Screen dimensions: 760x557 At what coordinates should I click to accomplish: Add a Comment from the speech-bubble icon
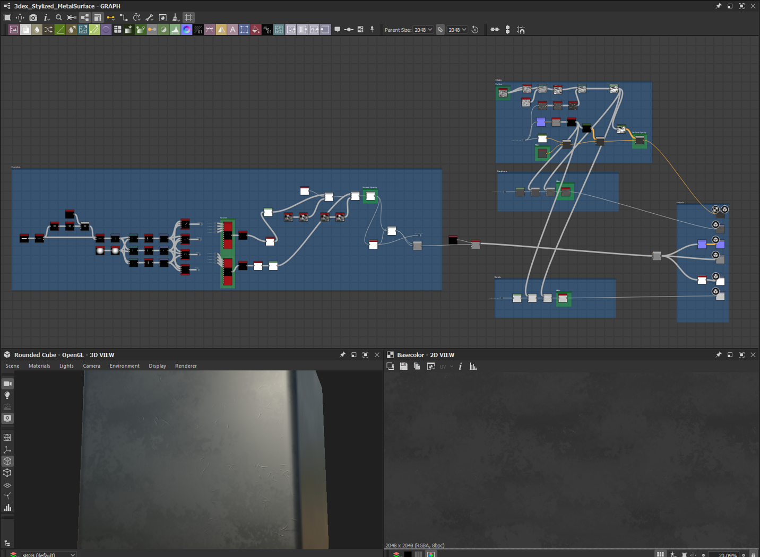tap(337, 30)
